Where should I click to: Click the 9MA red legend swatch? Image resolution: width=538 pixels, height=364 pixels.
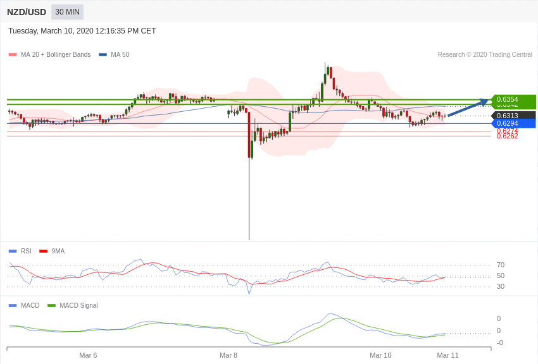click(x=43, y=251)
